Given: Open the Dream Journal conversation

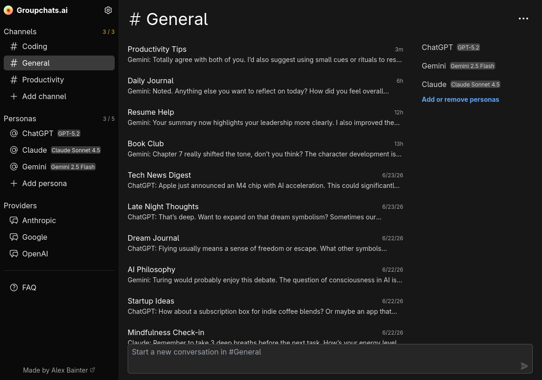Looking at the screenshot, I should [265, 243].
